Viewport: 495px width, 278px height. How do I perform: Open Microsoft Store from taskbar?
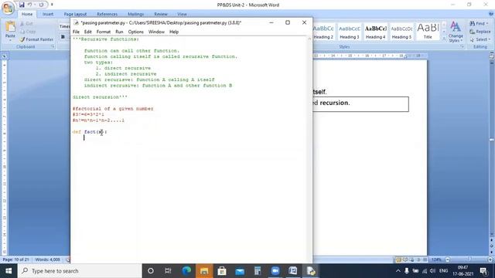222,271
